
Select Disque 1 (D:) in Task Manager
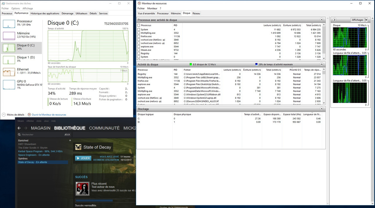click(21, 59)
